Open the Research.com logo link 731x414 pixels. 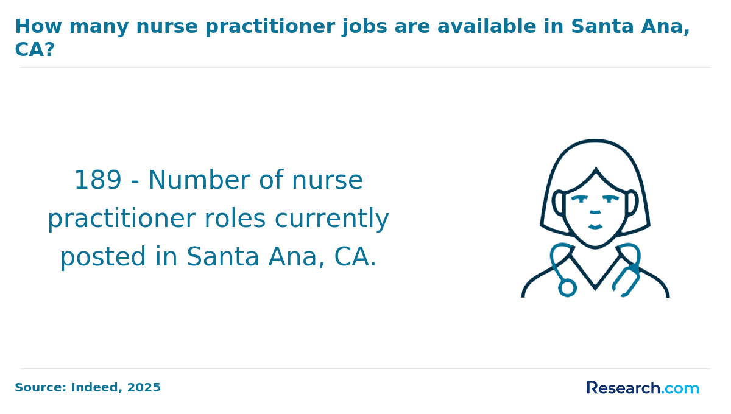643,388
